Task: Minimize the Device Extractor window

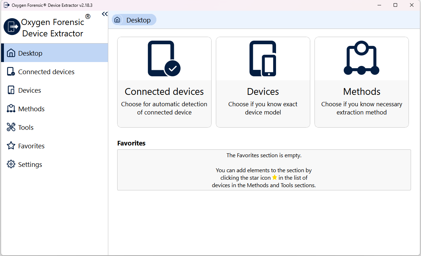Action: tap(379, 5)
